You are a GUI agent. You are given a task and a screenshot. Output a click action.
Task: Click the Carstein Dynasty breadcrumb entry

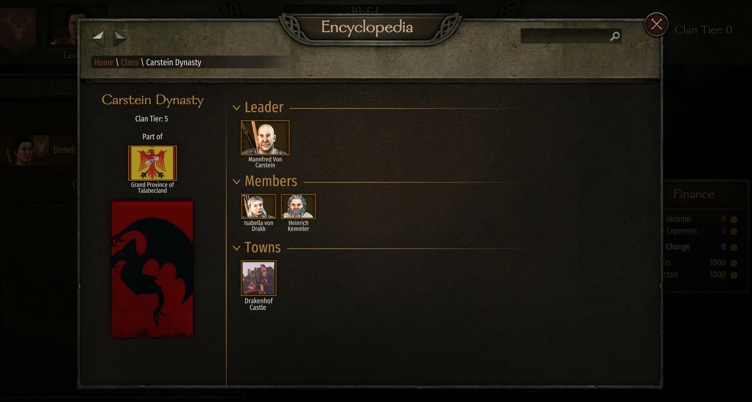(x=173, y=62)
